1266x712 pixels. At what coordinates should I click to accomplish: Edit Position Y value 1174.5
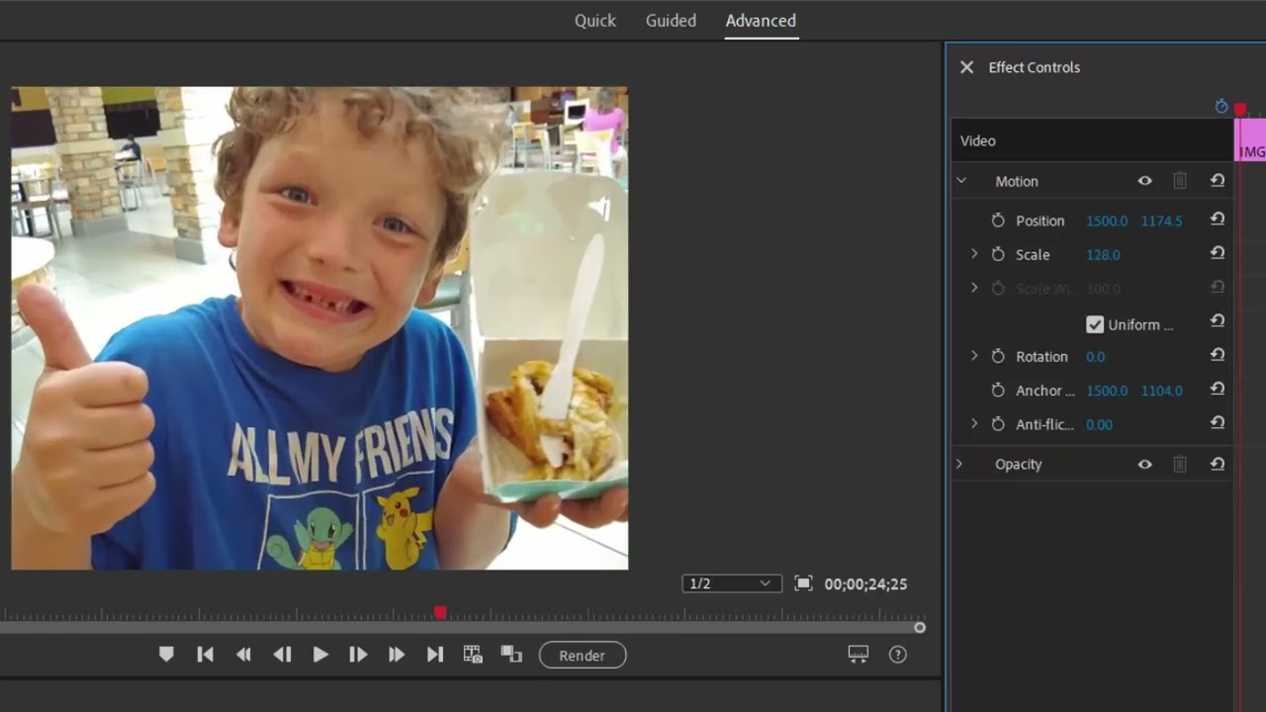[1161, 221]
